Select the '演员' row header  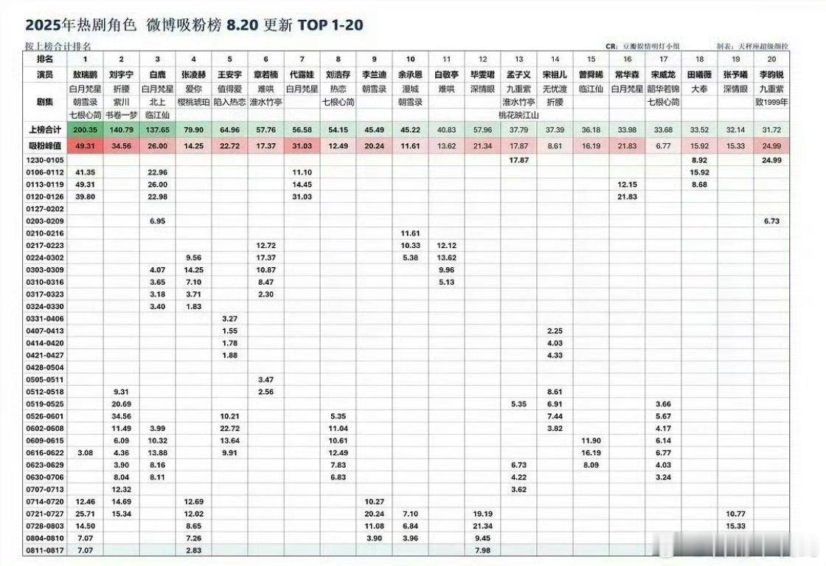(x=45, y=75)
